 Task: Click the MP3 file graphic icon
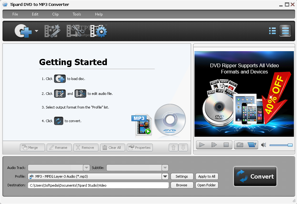pos(142,125)
